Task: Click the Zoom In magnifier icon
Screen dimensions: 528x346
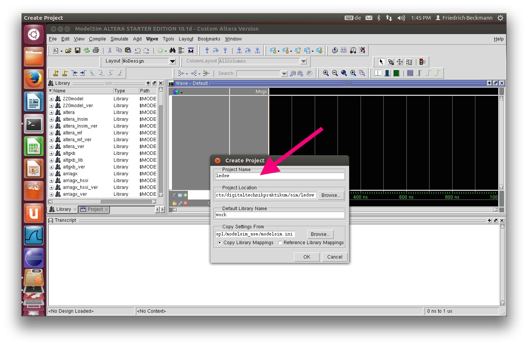Action: [x=326, y=73]
